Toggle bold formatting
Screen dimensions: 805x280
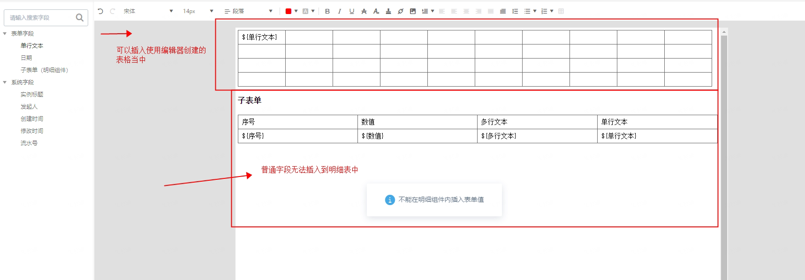pyautogui.click(x=327, y=11)
